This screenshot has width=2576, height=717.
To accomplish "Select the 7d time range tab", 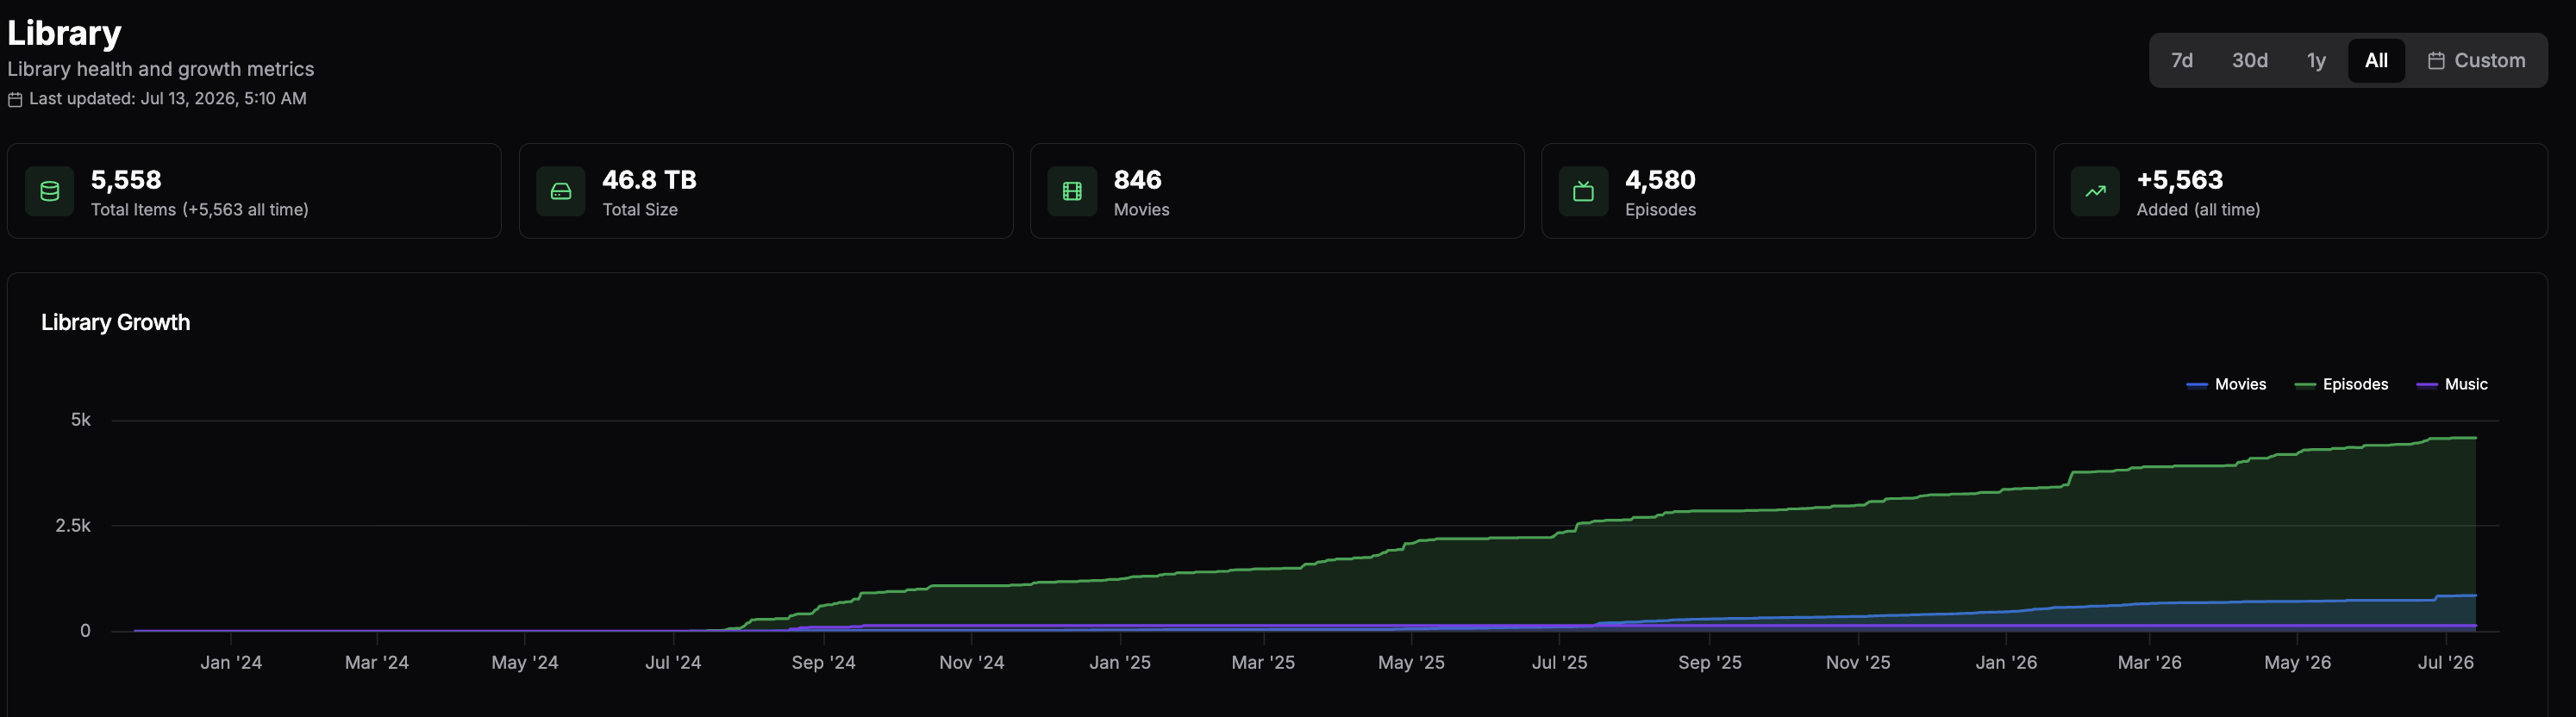I will pos(2181,60).
